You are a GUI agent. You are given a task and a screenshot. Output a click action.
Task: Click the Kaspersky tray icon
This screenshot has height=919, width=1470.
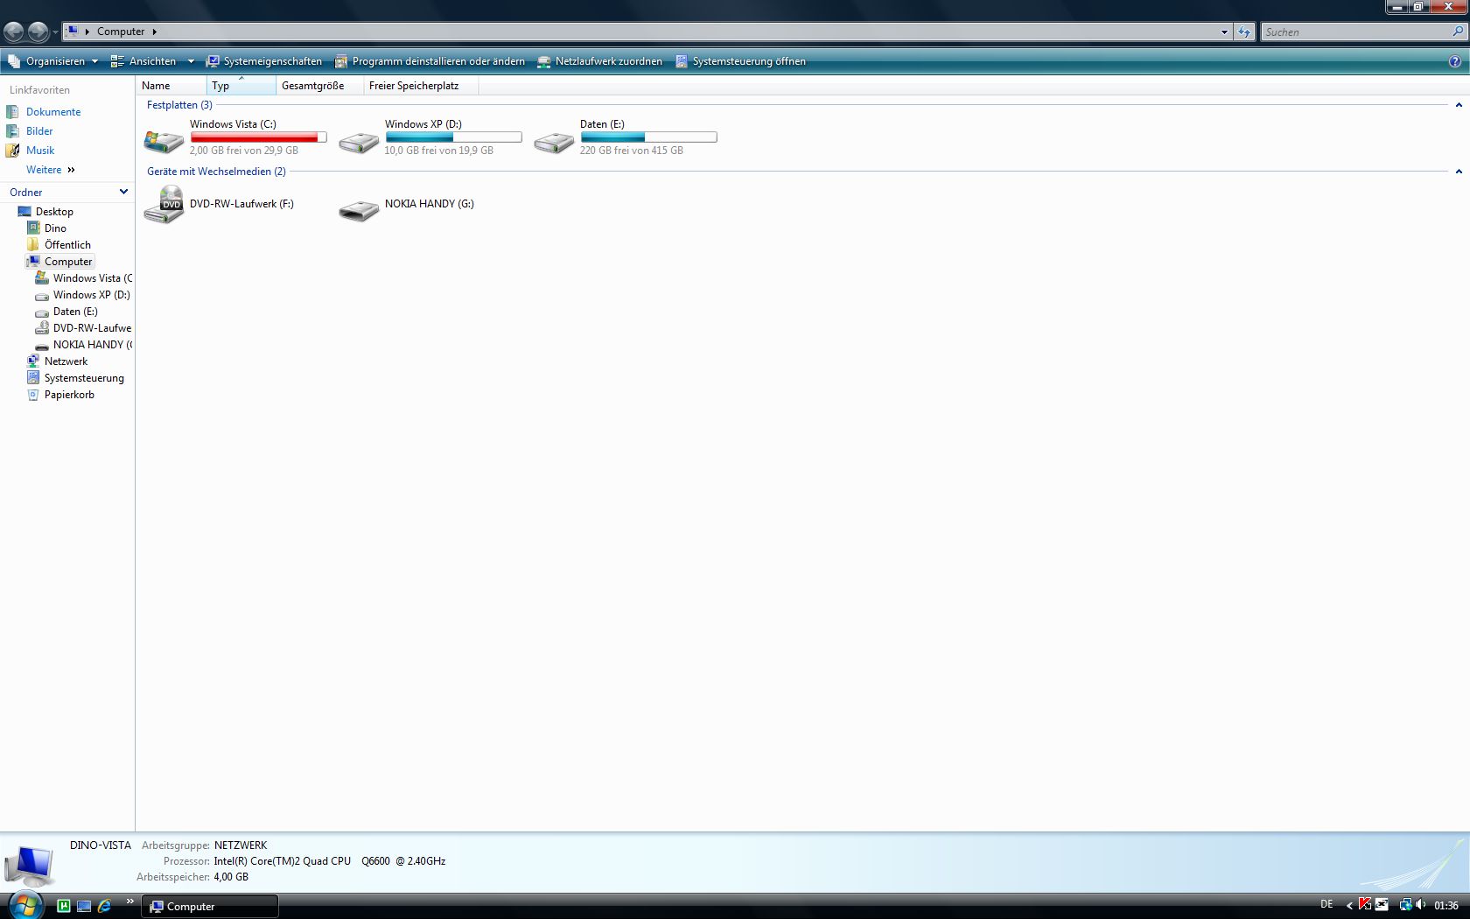pyautogui.click(x=1365, y=905)
